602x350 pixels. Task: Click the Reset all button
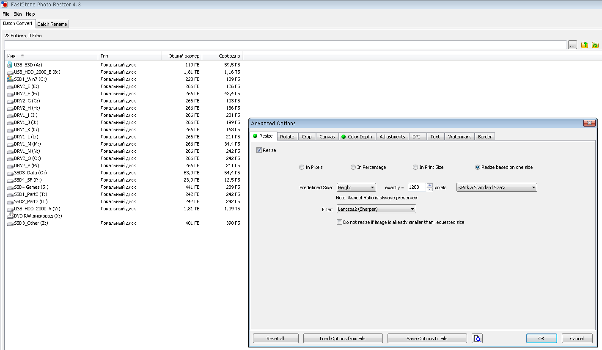tap(275, 339)
